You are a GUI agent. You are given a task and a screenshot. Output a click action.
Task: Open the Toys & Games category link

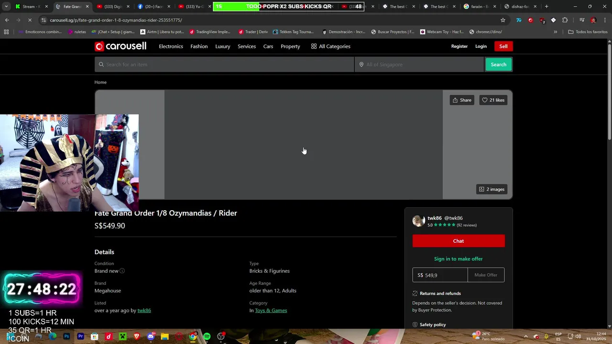point(271,311)
